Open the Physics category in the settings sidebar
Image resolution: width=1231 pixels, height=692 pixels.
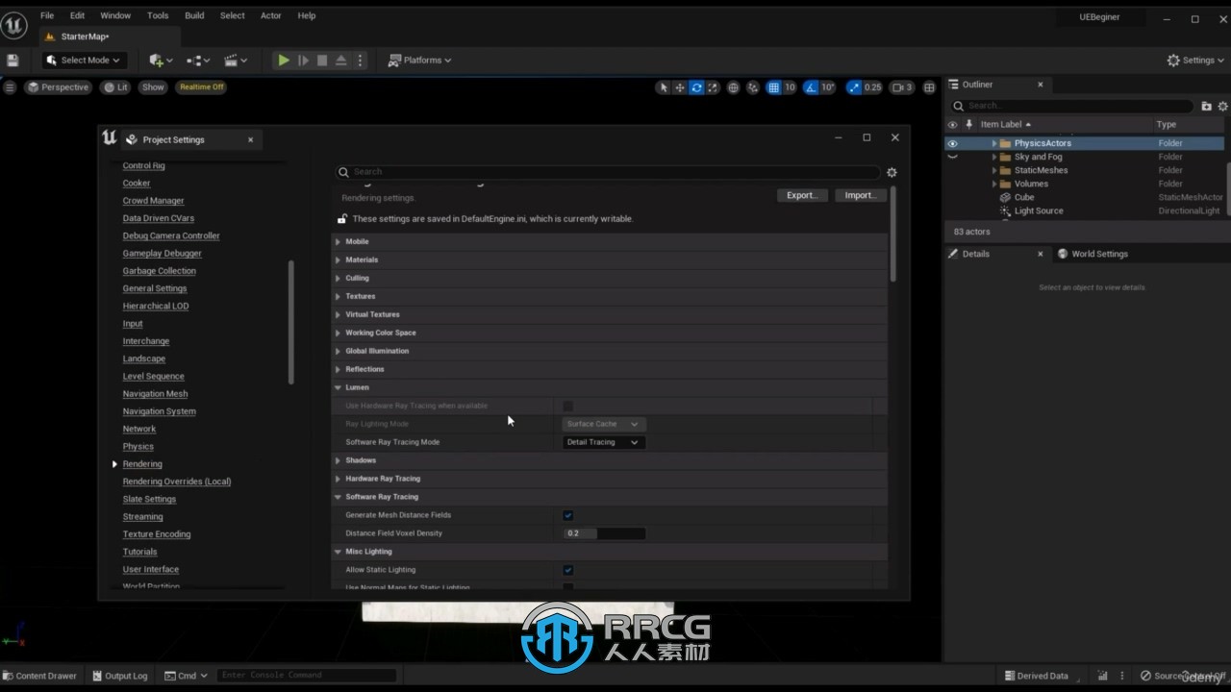(138, 446)
